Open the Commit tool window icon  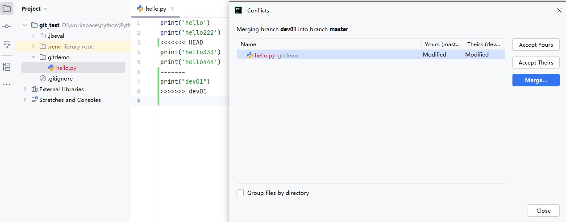click(x=7, y=26)
